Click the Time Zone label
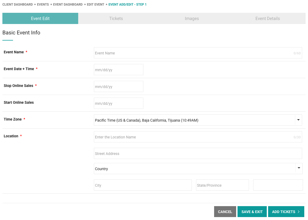Image resolution: width=308 pixels, height=220 pixels. point(13,119)
